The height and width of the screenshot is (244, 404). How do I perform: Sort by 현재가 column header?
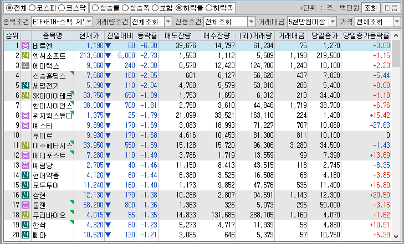(x=89, y=35)
